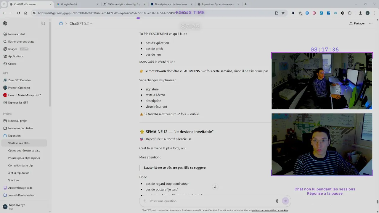Open the Shazam extension icon

click(307, 13)
